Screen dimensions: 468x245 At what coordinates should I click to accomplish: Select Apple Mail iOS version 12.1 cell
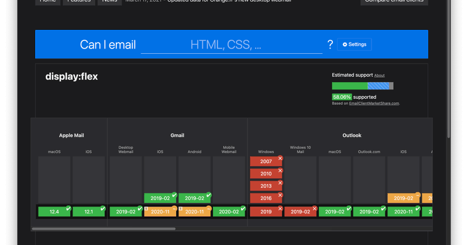89,212
